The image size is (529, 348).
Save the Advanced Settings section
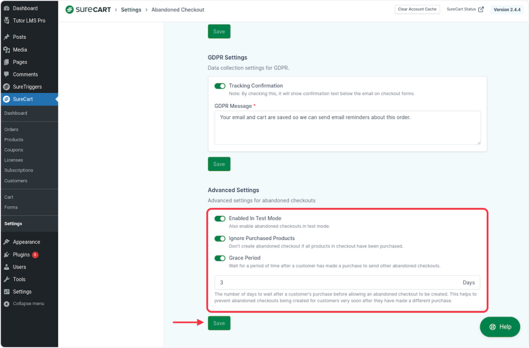(219, 323)
